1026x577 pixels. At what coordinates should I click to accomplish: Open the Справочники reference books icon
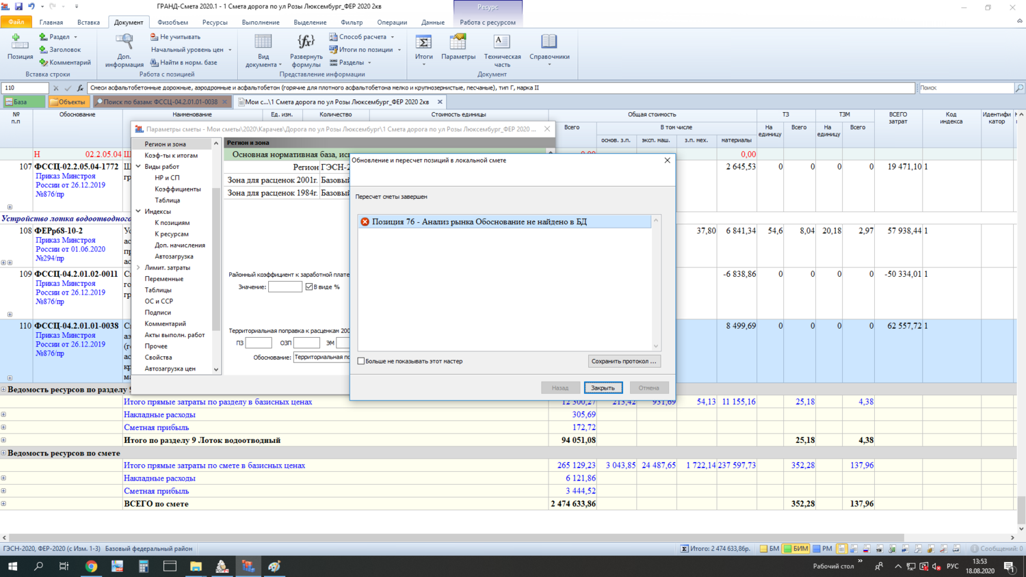[549, 43]
